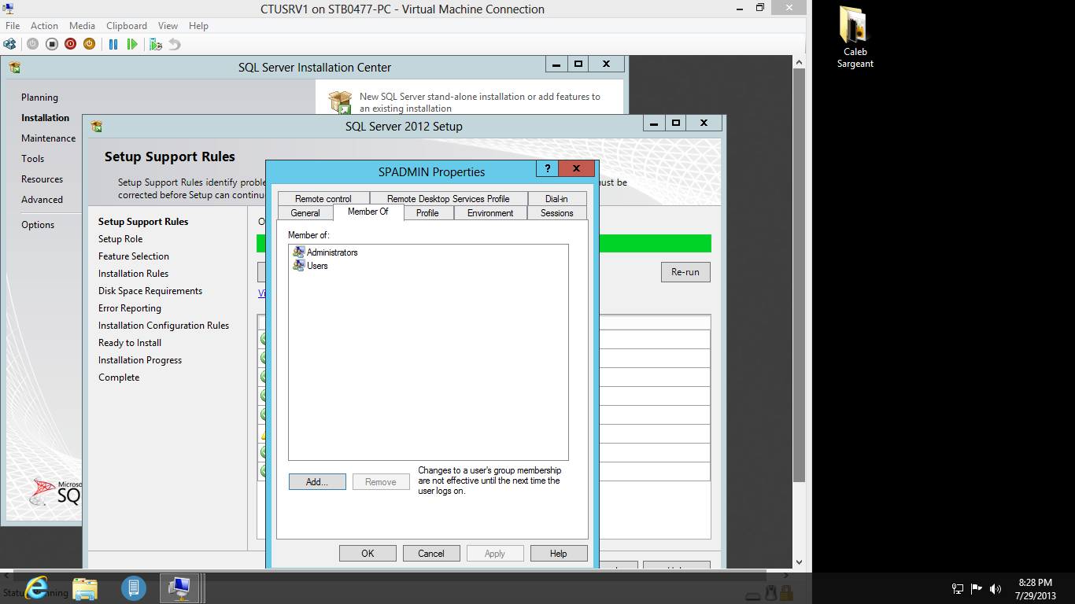
Task: Open the Clipboard menu
Action: (x=127, y=26)
